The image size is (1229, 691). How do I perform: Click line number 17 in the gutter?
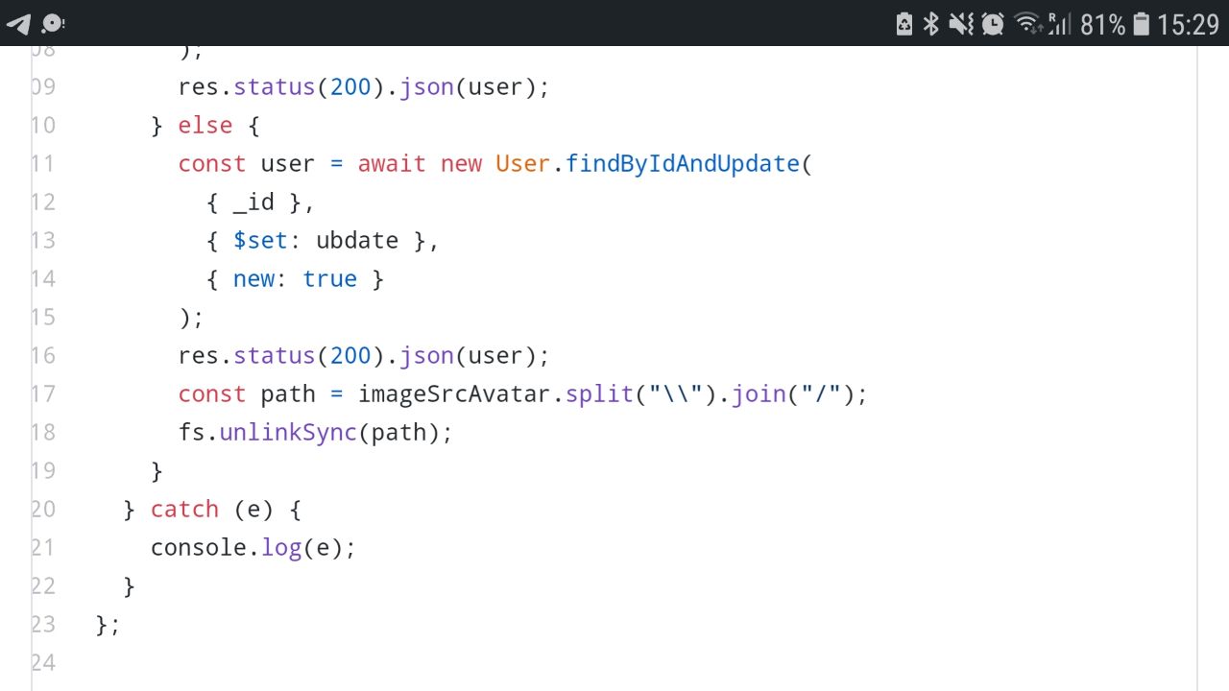43,394
